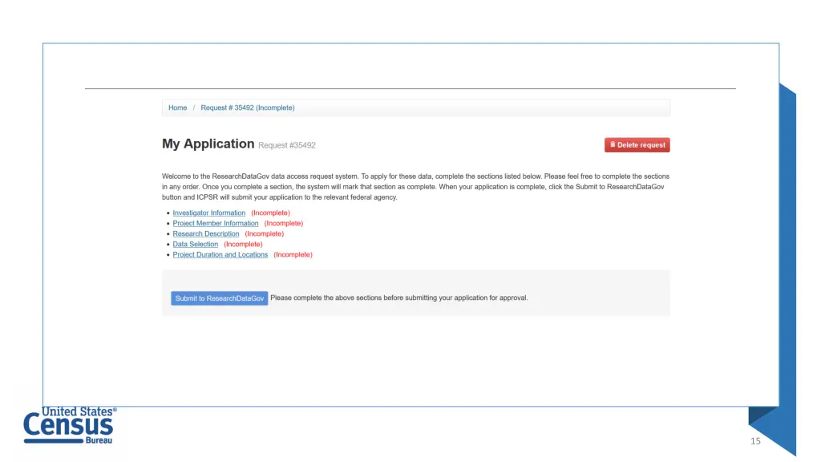The width and height of the screenshot is (821, 462).
Task: Click the Submit to ResearchDataGov button
Action: [220, 298]
